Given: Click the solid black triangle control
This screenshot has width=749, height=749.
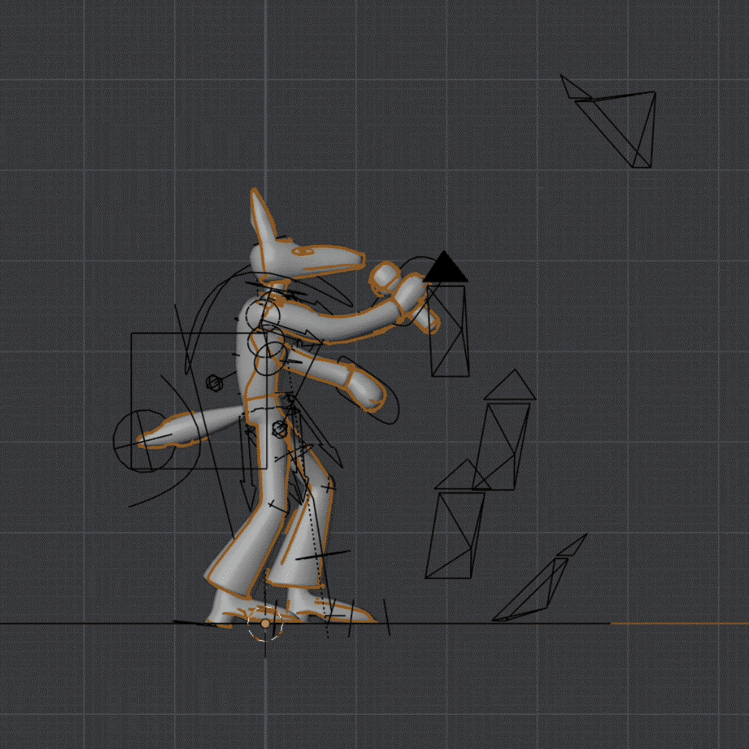Looking at the screenshot, I should (x=445, y=268).
